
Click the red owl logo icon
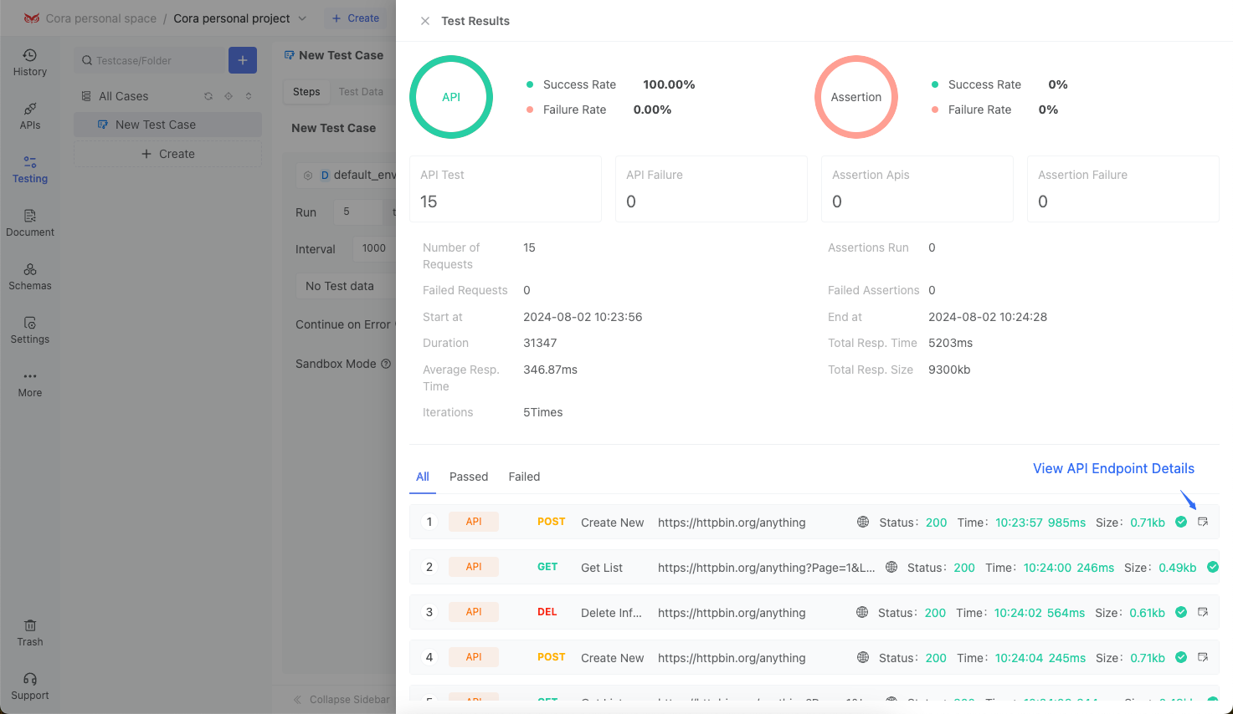coord(32,18)
